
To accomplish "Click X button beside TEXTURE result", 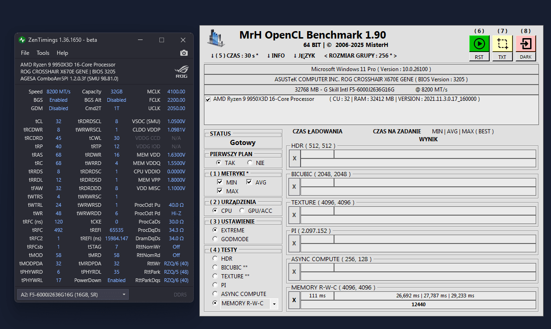I will 295,215.
